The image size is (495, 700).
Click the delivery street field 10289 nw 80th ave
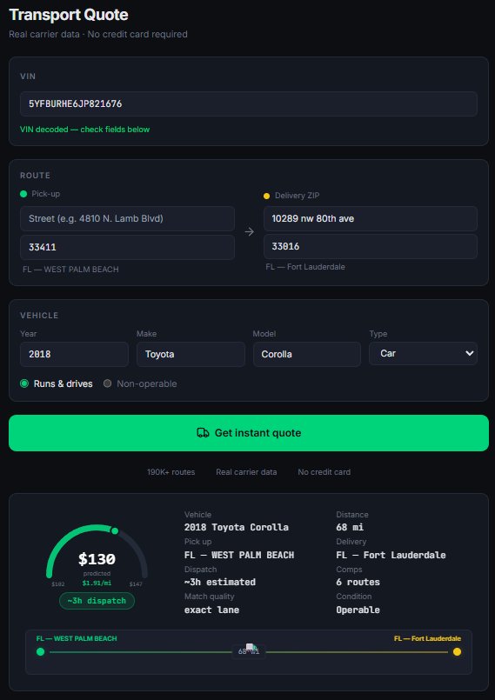tap(371, 218)
